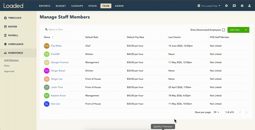Click the Loaded logo

click(x=13, y=6)
